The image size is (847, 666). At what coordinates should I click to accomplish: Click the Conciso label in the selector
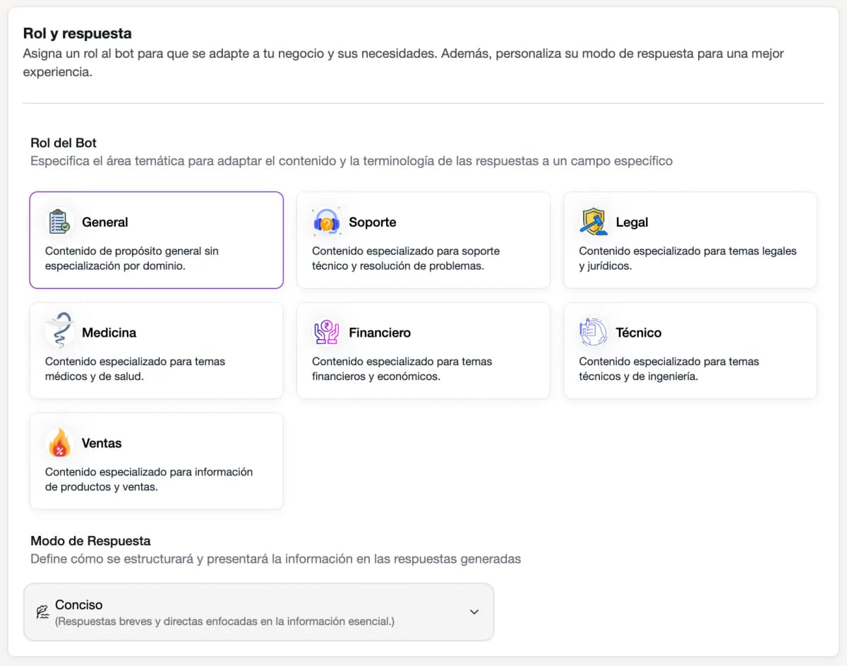pyautogui.click(x=78, y=605)
